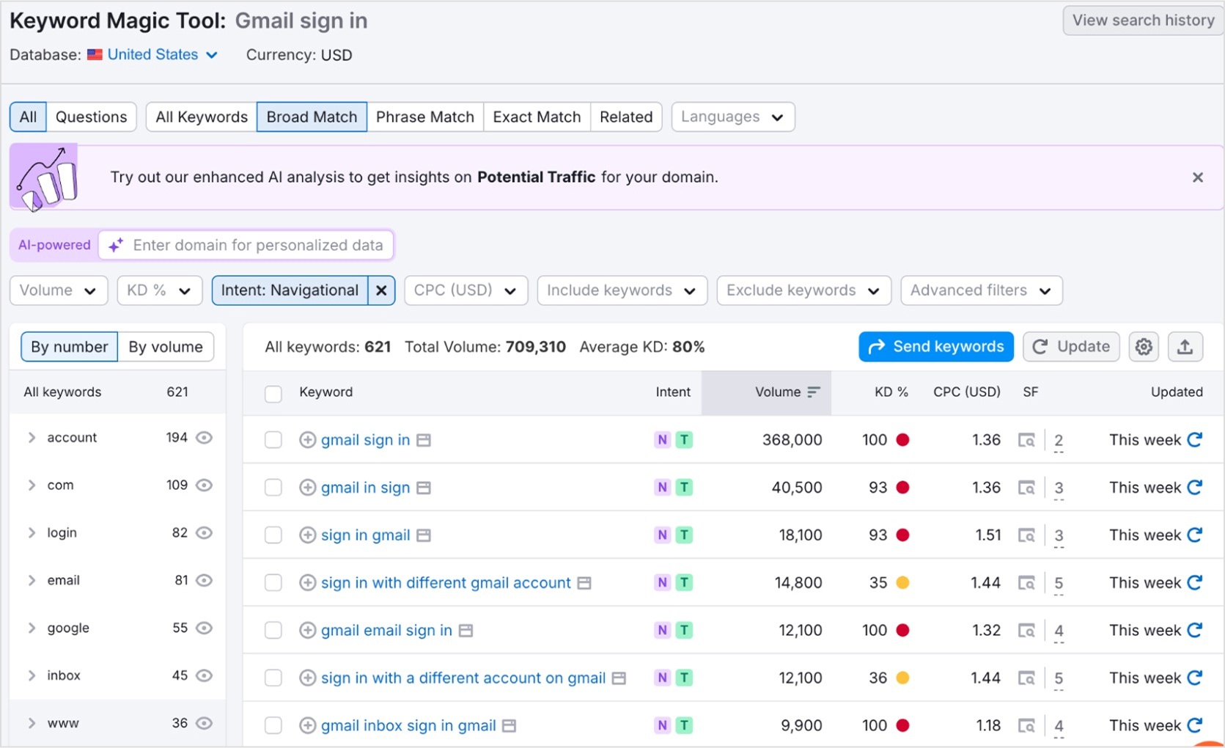Refresh 'sign in with different gmail account' row

(1195, 582)
